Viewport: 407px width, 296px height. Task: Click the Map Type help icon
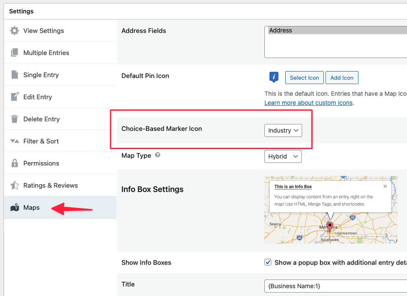(x=158, y=155)
